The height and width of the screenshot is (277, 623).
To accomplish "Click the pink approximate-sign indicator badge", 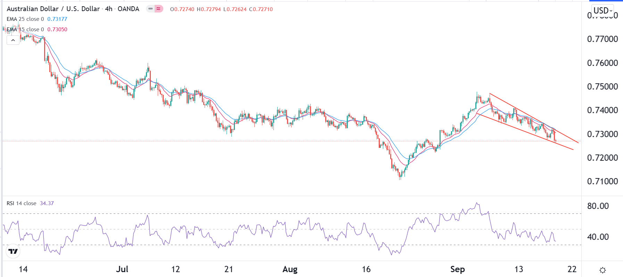I will pyautogui.click(x=159, y=9).
